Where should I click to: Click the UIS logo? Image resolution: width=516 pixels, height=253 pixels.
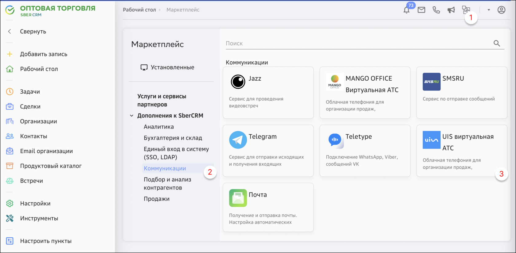[x=432, y=140]
